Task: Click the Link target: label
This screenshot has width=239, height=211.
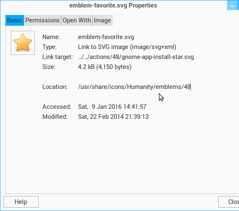Action: coord(58,57)
